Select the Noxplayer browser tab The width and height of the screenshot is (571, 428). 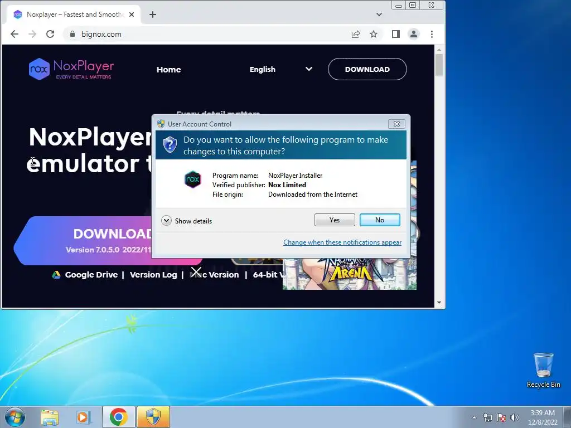coord(74,14)
